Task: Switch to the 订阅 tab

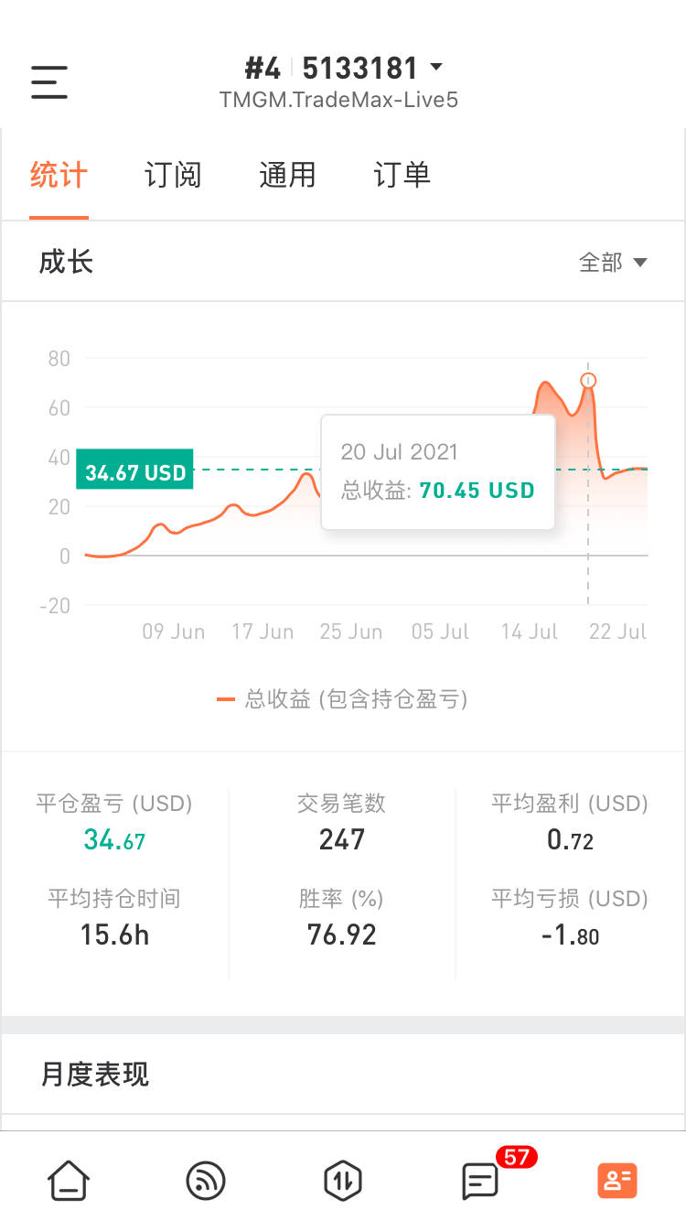Action: (173, 175)
